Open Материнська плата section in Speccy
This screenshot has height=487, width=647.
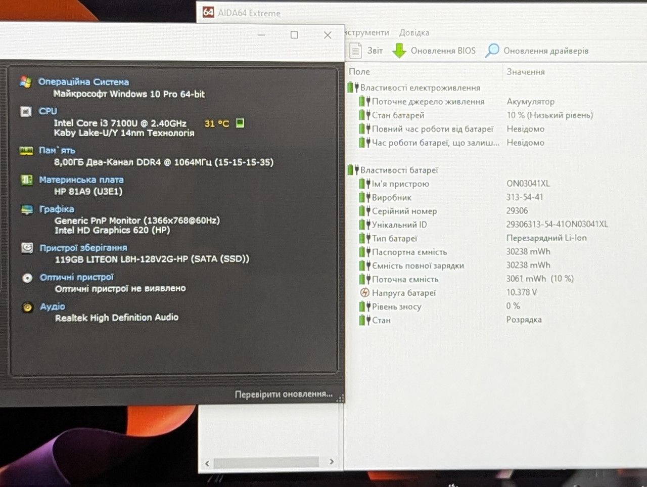81,180
